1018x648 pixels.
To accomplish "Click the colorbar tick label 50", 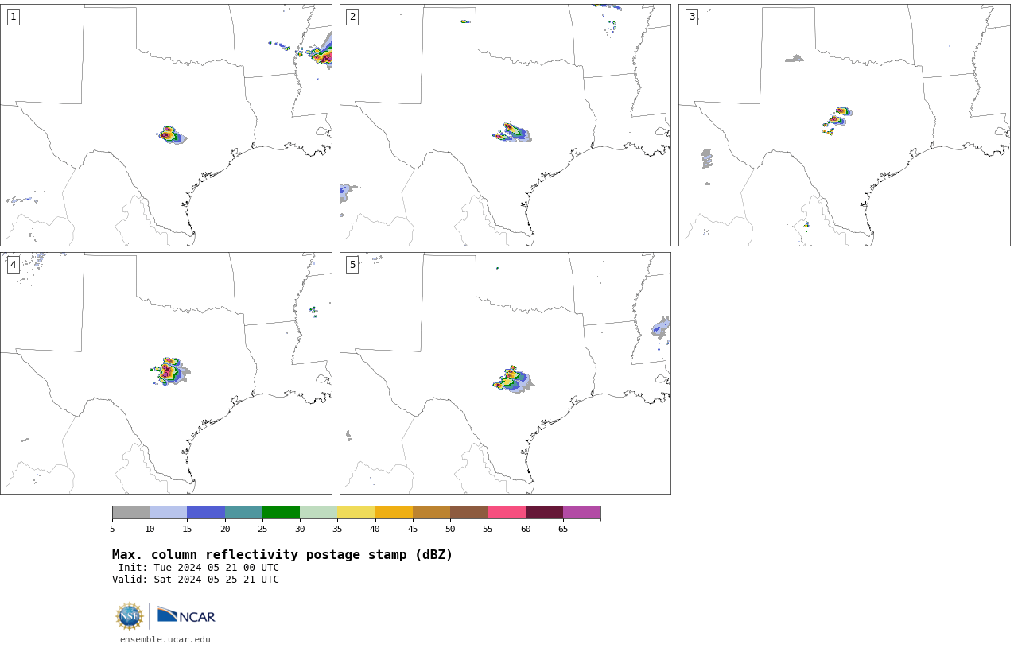I will tap(450, 530).
